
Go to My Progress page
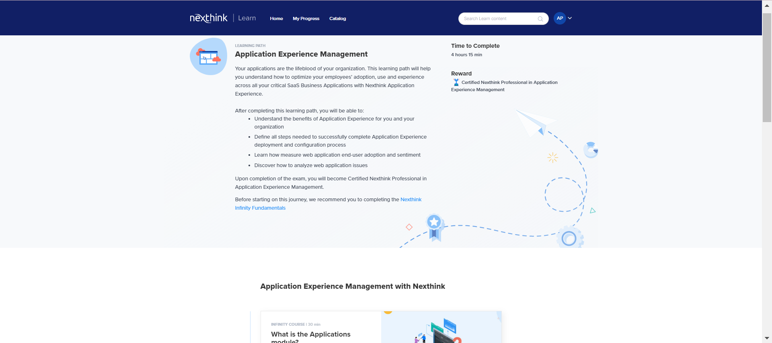tap(306, 18)
